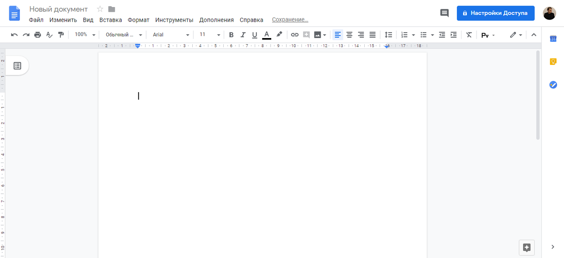Click inside the document page body
The height and width of the screenshot is (258, 564).
tap(262, 155)
